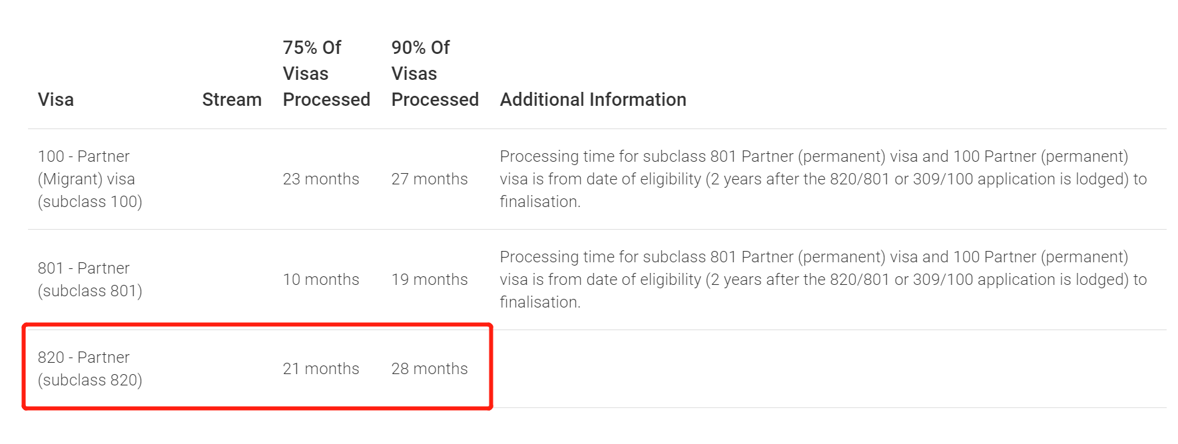Click the empty Stream cell for subclass 820
The image size is (1178, 444).
pyautogui.click(x=232, y=369)
